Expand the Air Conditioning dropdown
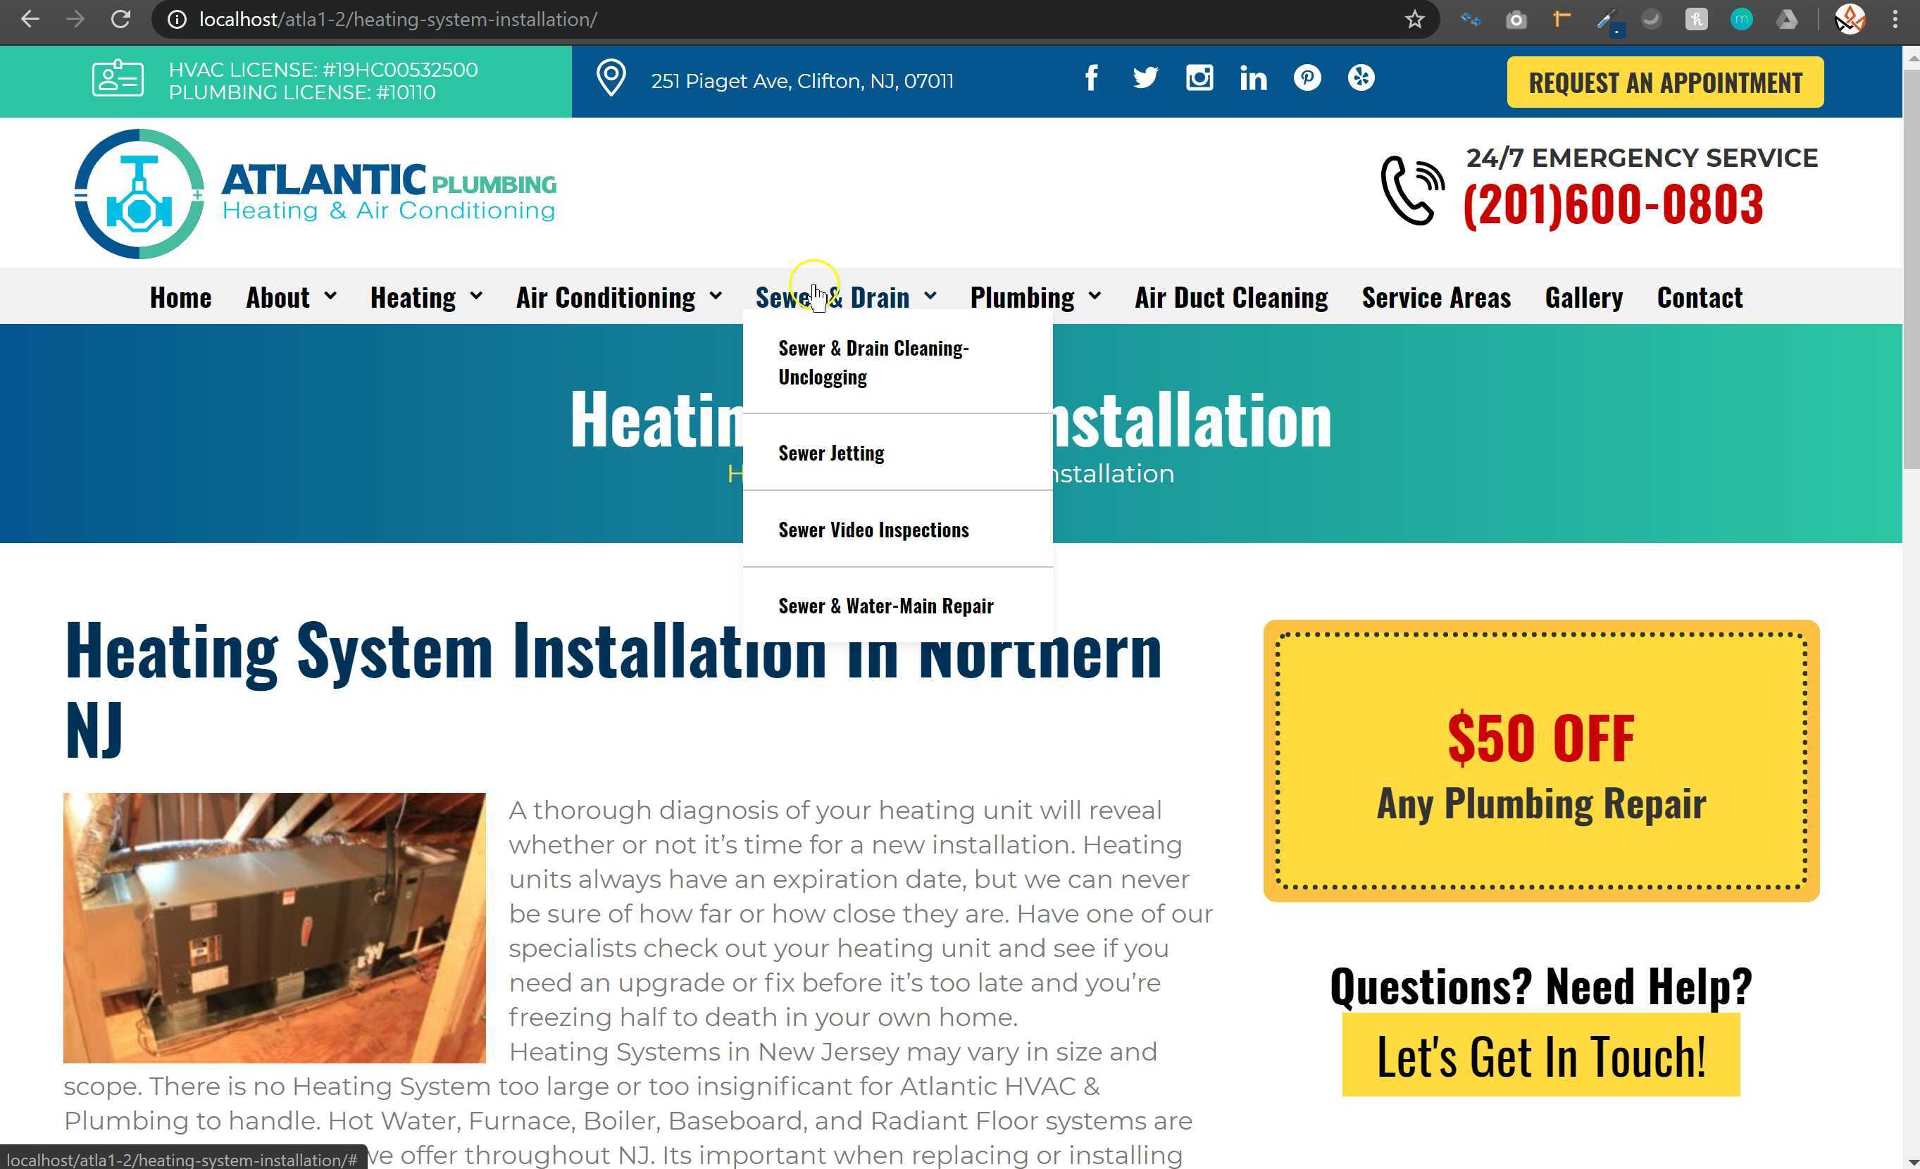This screenshot has width=1920, height=1169. 618,298
